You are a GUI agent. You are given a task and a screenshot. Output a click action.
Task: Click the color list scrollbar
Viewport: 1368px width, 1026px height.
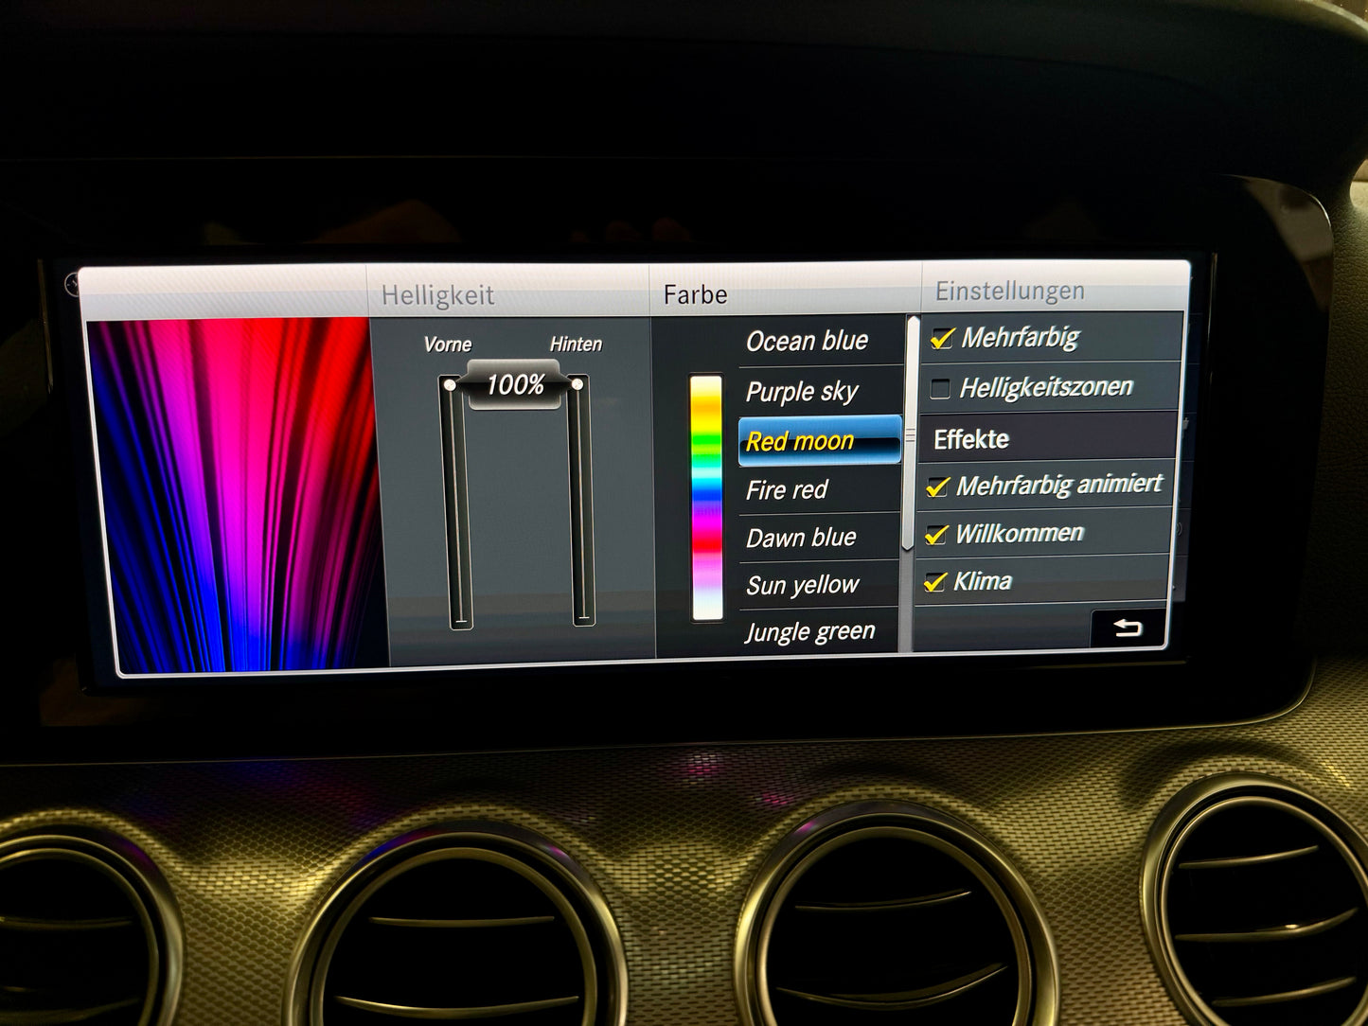(911, 435)
